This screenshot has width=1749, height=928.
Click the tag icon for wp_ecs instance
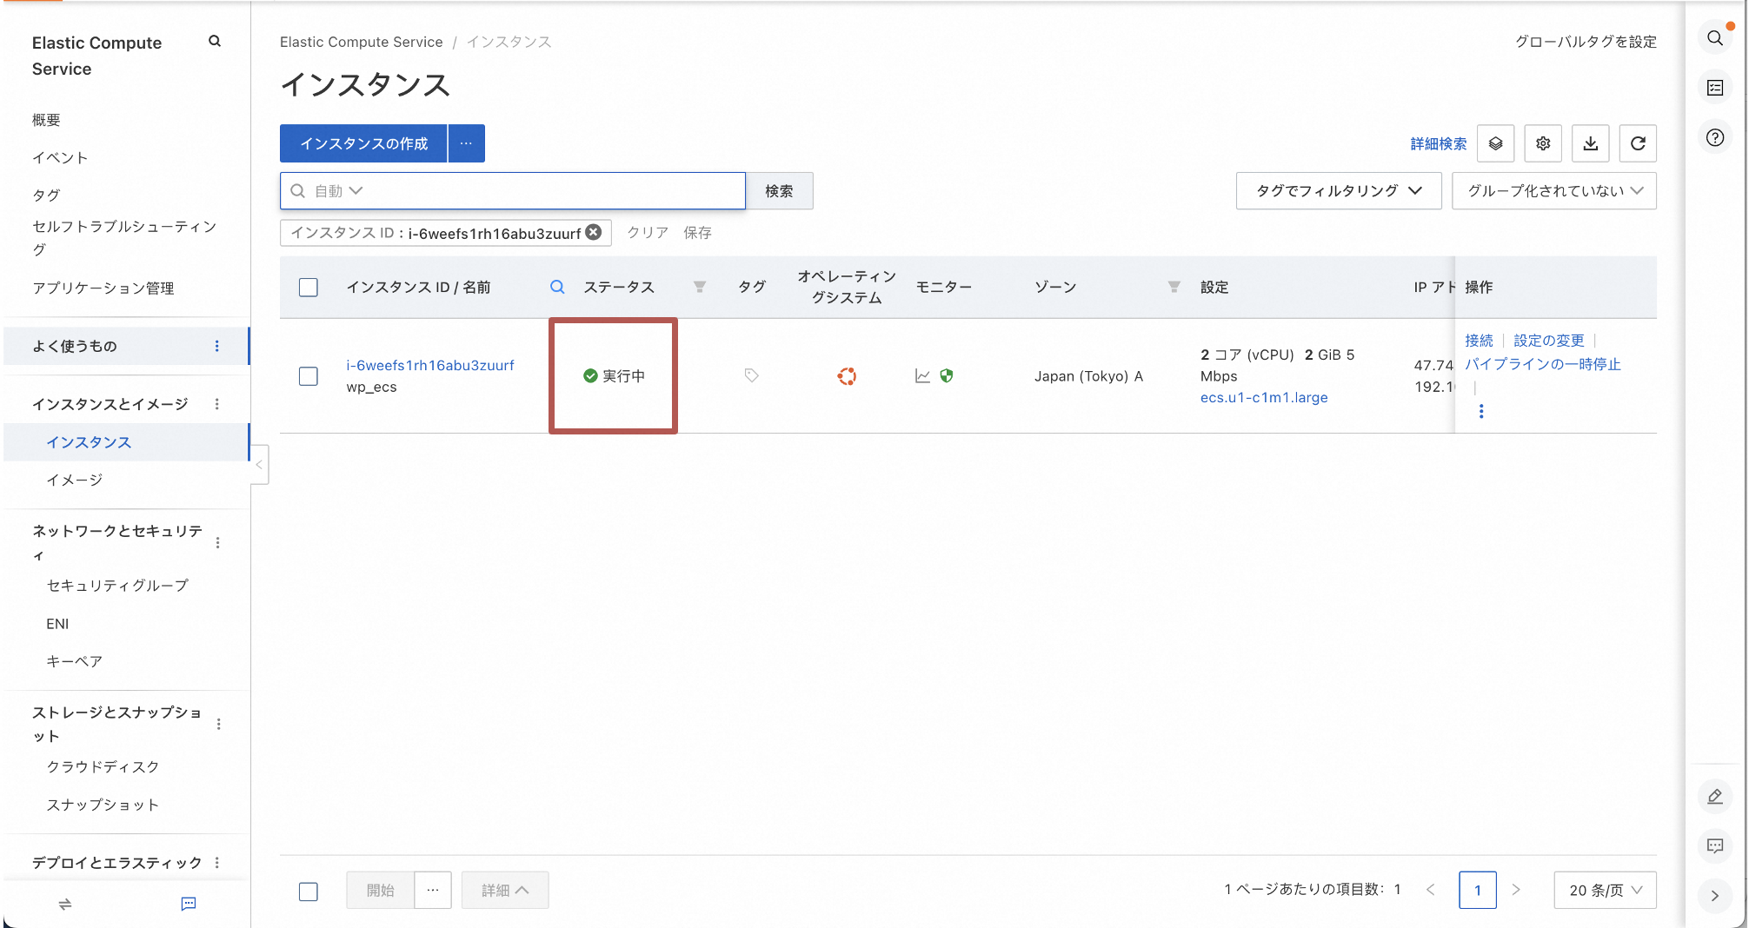pyautogui.click(x=751, y=375)
